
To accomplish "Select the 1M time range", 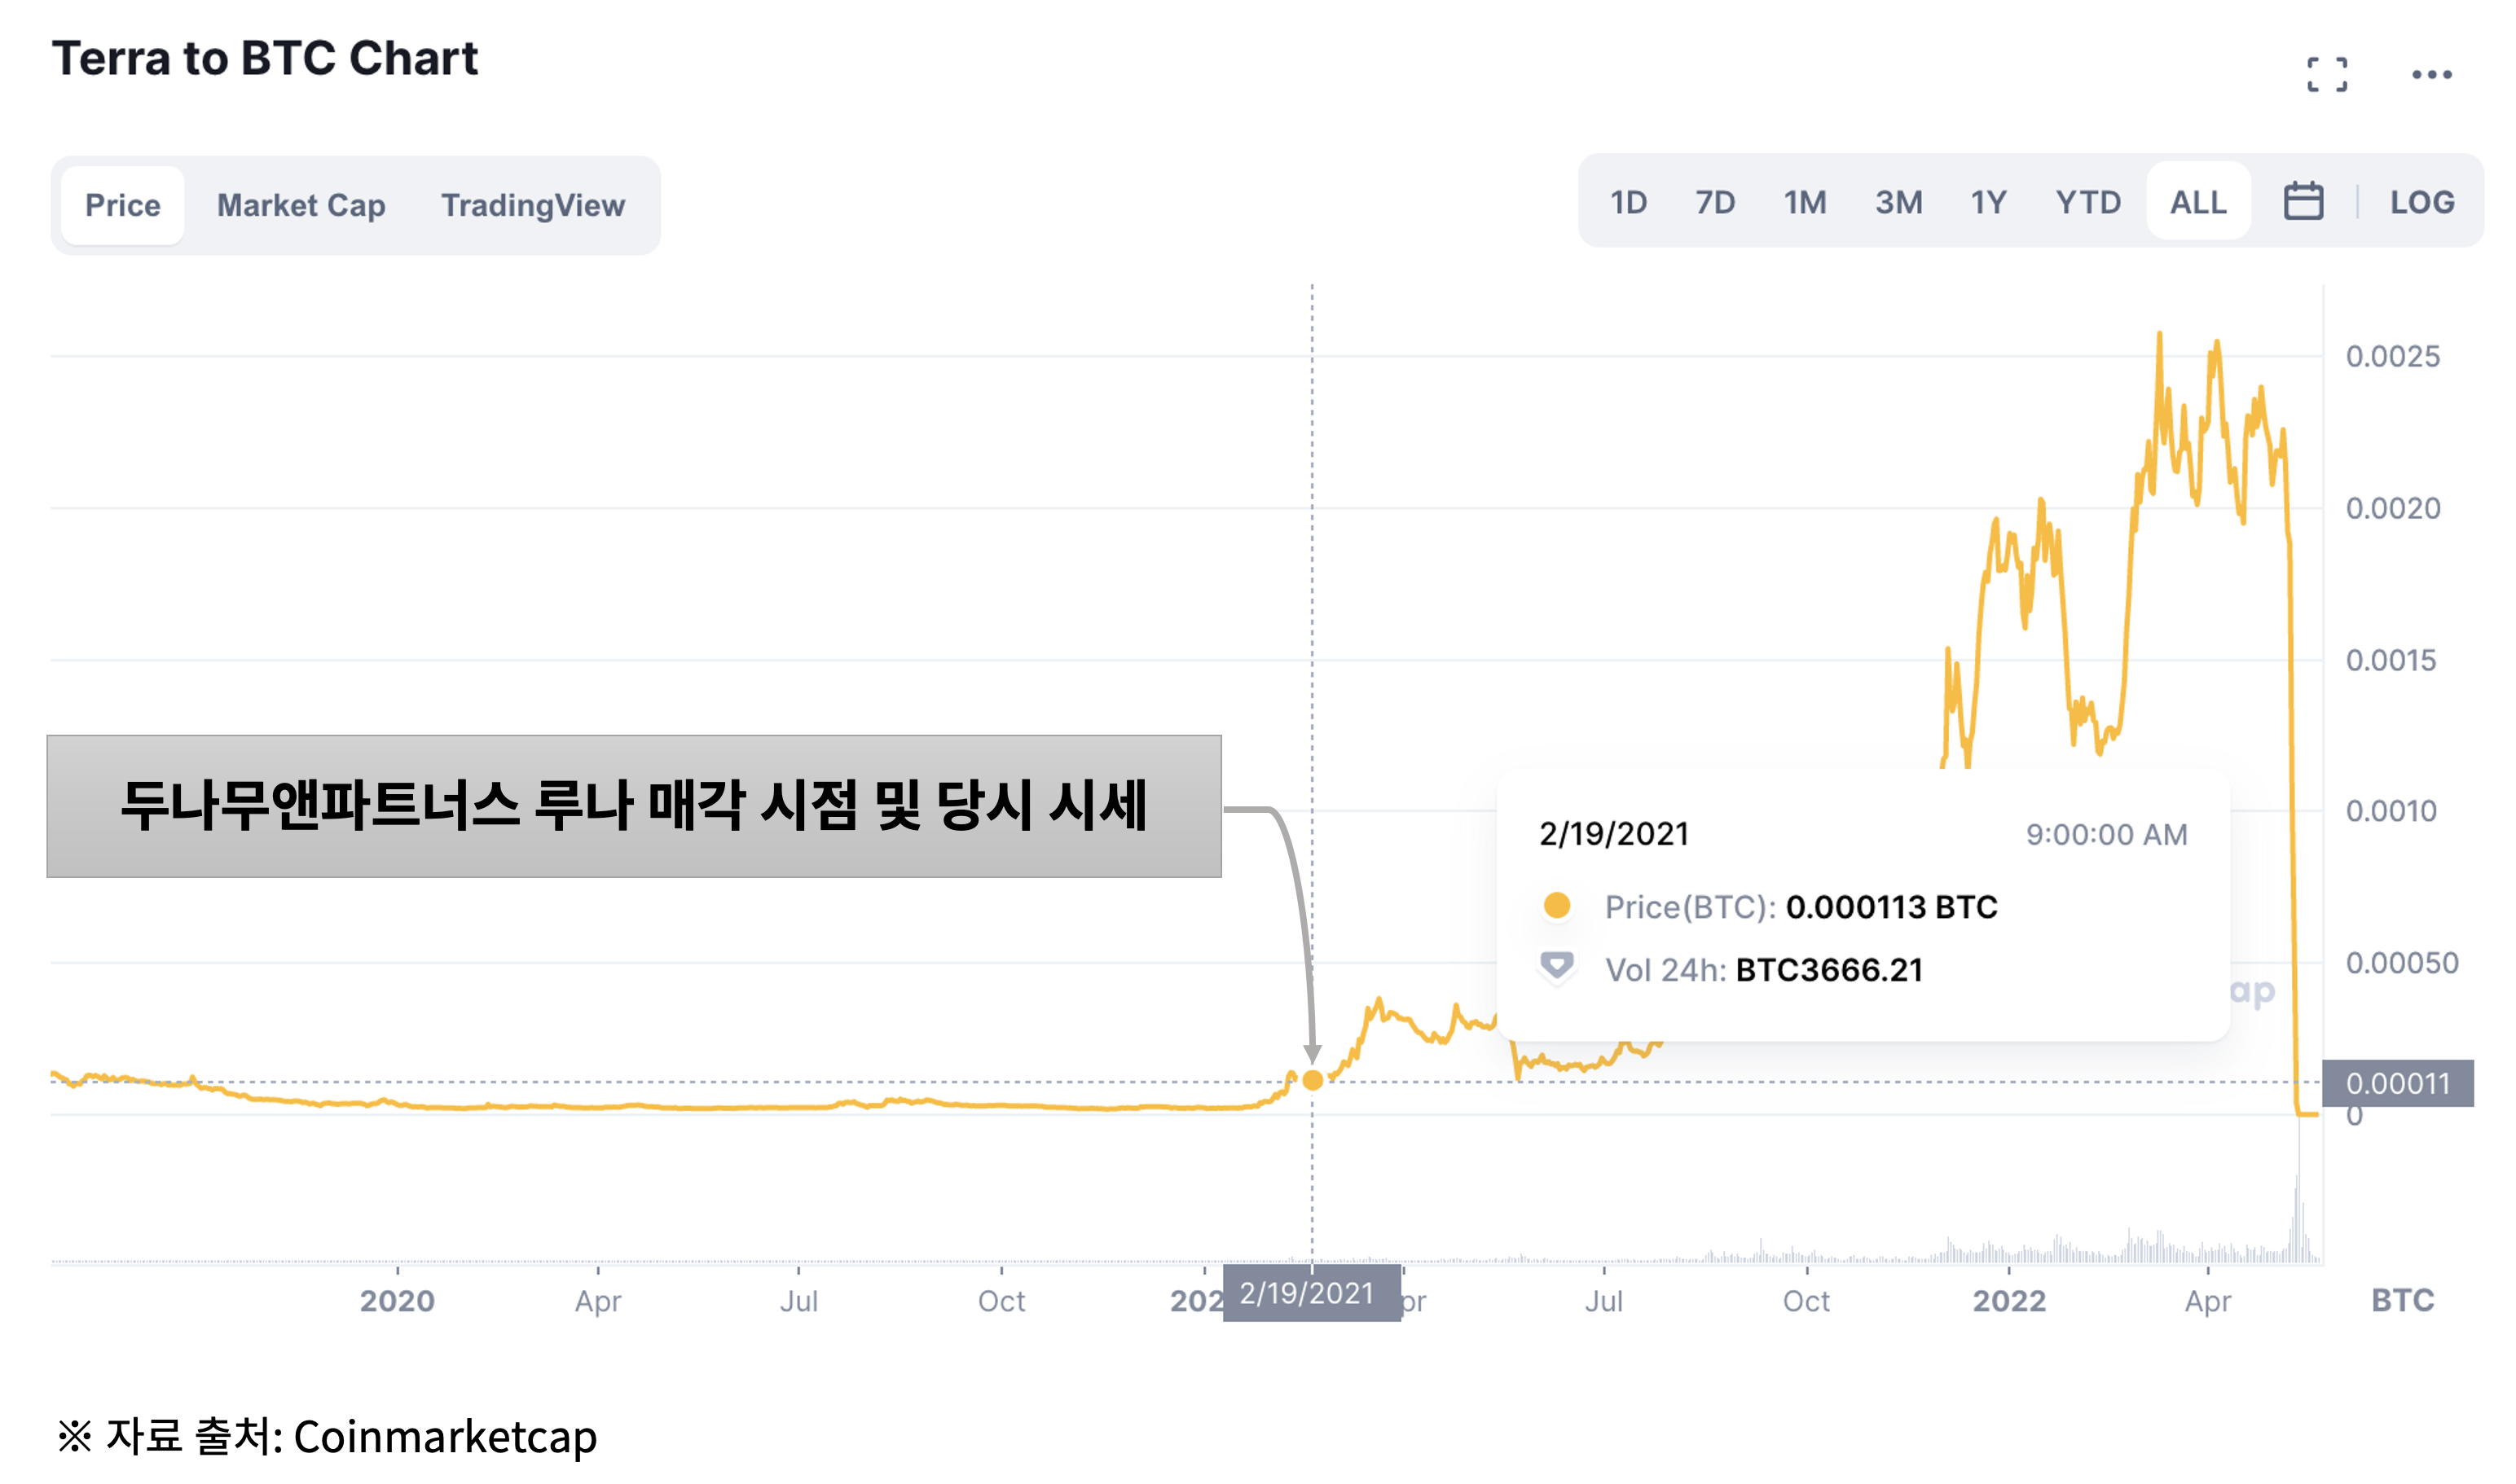I will click(1805, 202).
